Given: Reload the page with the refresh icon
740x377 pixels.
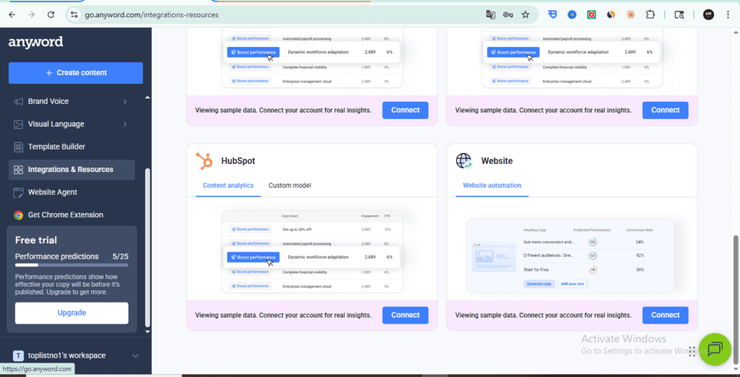Looking at the screenshot, I should 51,14.
